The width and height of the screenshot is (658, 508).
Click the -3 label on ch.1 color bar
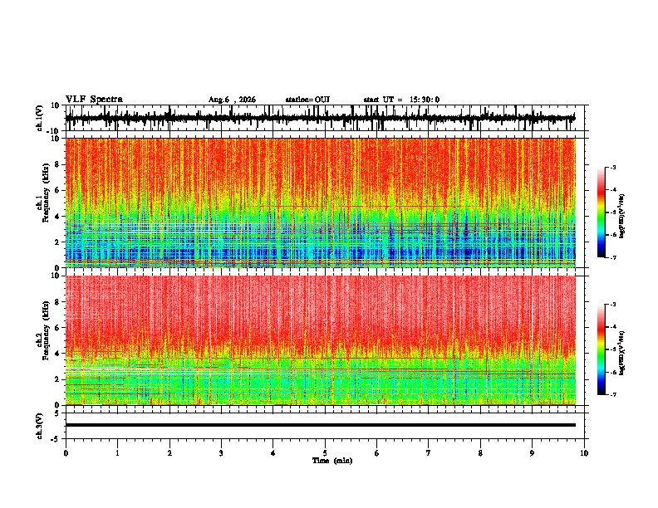(x=612, y=168)
